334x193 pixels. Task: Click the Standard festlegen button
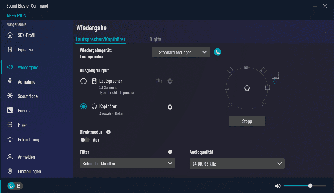click(175, 52)
